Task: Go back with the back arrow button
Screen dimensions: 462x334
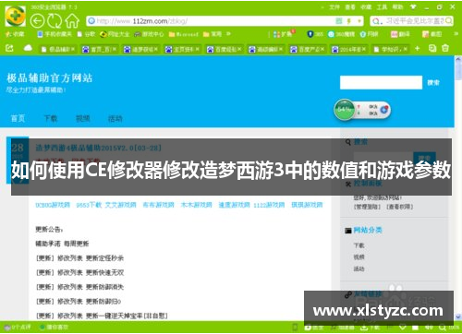Action: [x=37, y=21]
